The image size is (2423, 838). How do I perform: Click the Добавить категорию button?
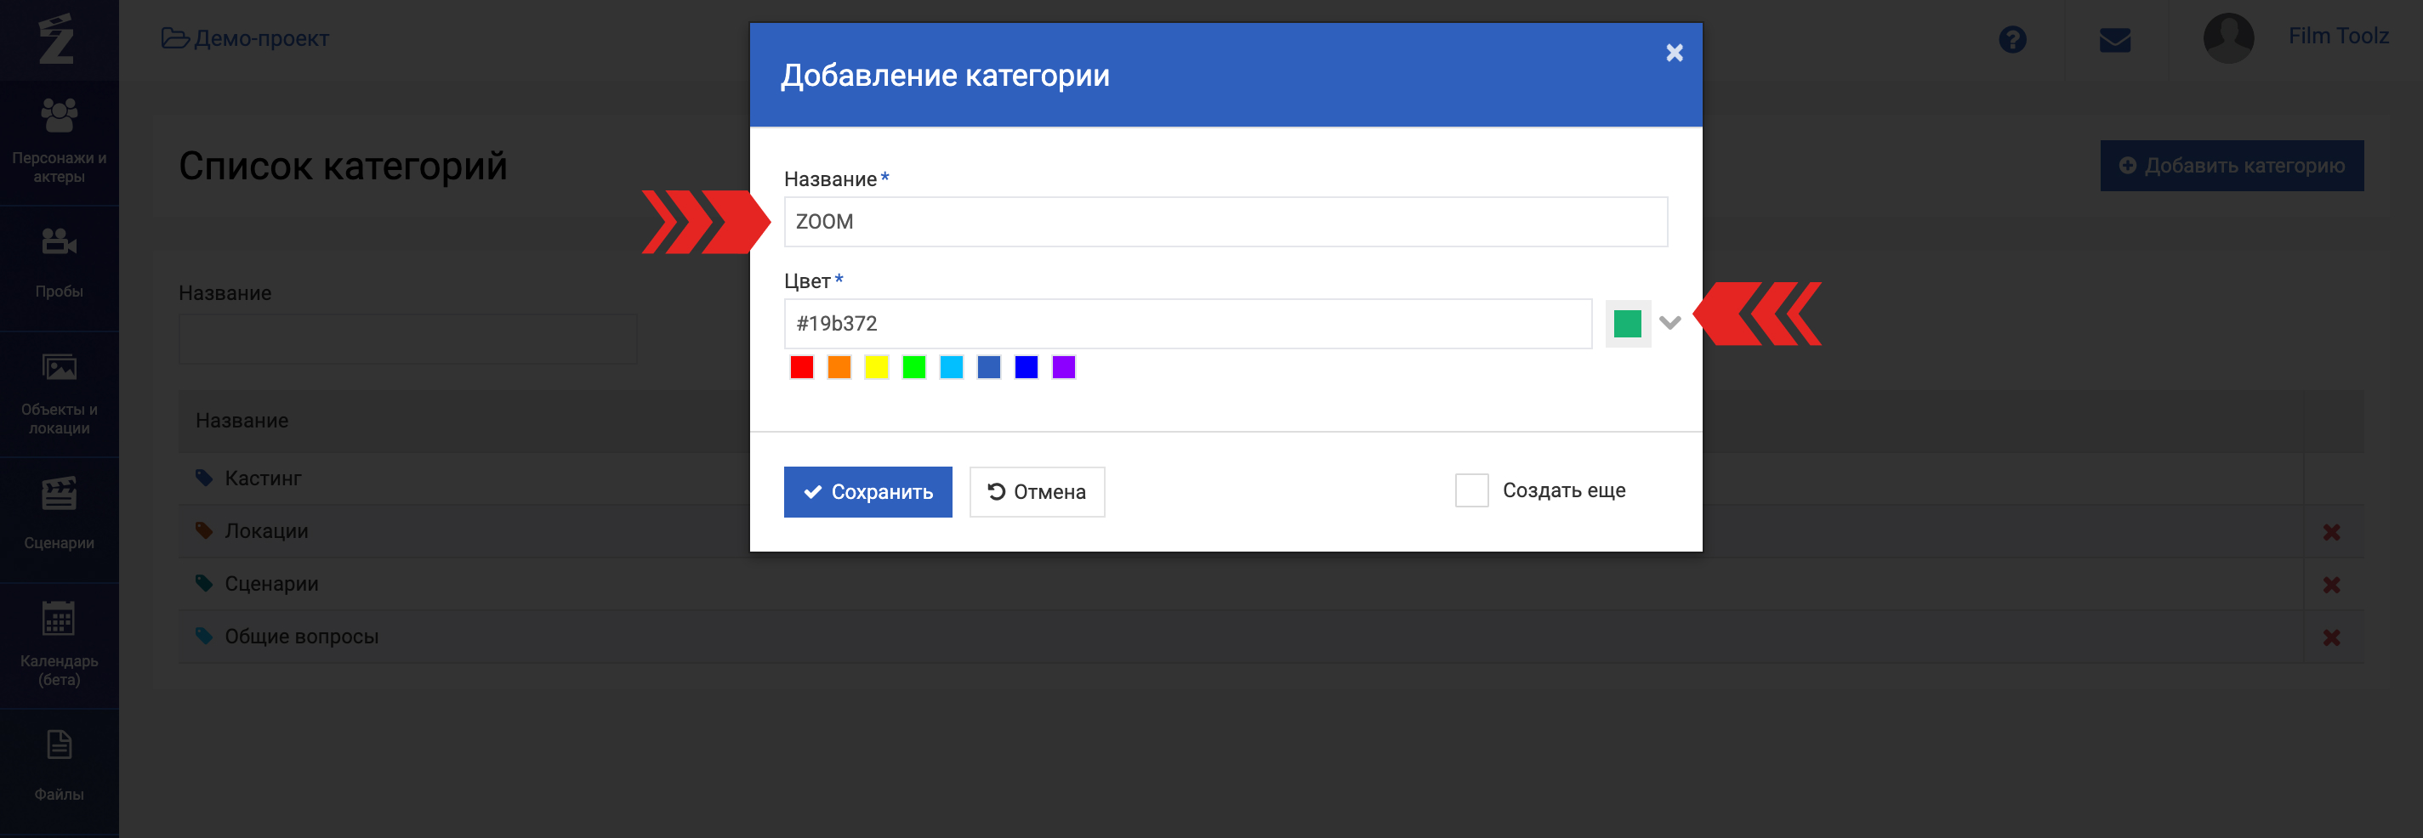tap(2231, 167)
